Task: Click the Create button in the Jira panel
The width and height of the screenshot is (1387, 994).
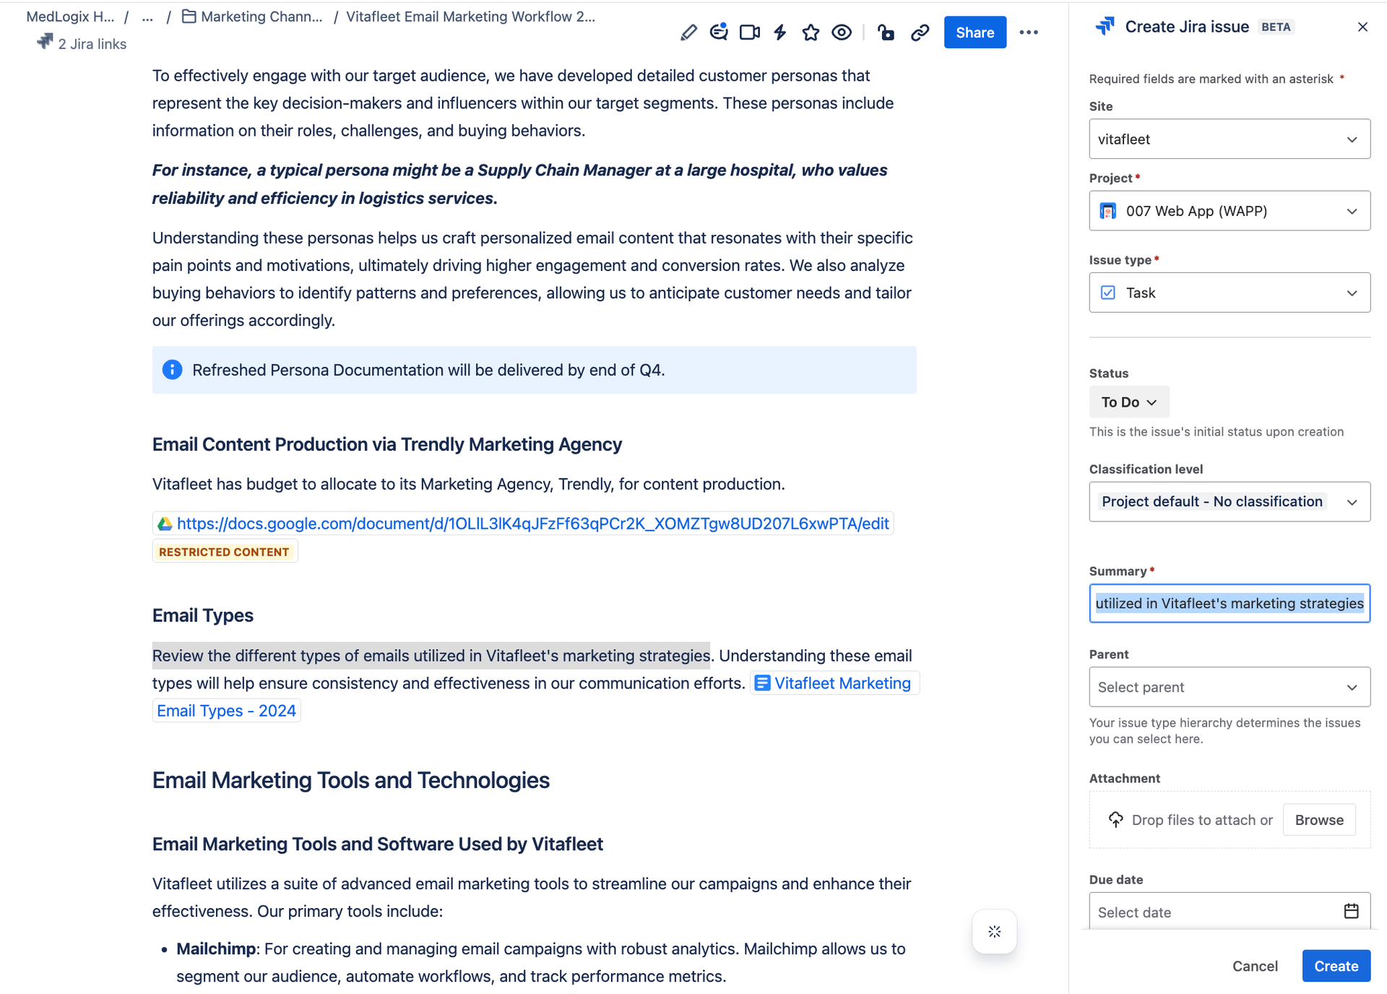Action: click(x=1336, y=966)
